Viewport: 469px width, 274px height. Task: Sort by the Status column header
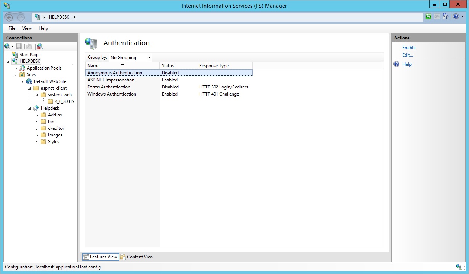[x=178, y=65]
